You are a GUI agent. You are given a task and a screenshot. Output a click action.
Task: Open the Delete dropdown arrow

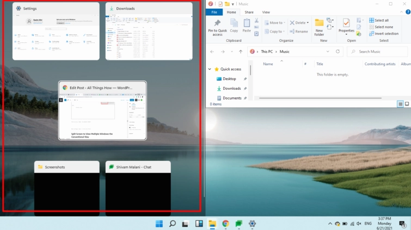point(308,23)
